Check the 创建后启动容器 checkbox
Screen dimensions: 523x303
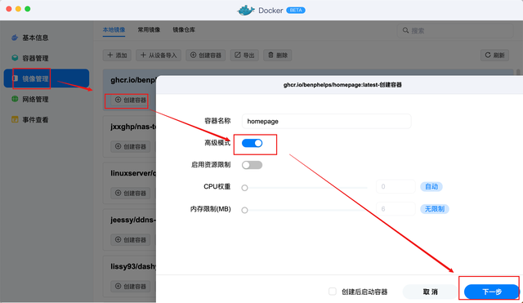(x=333, y=292)
